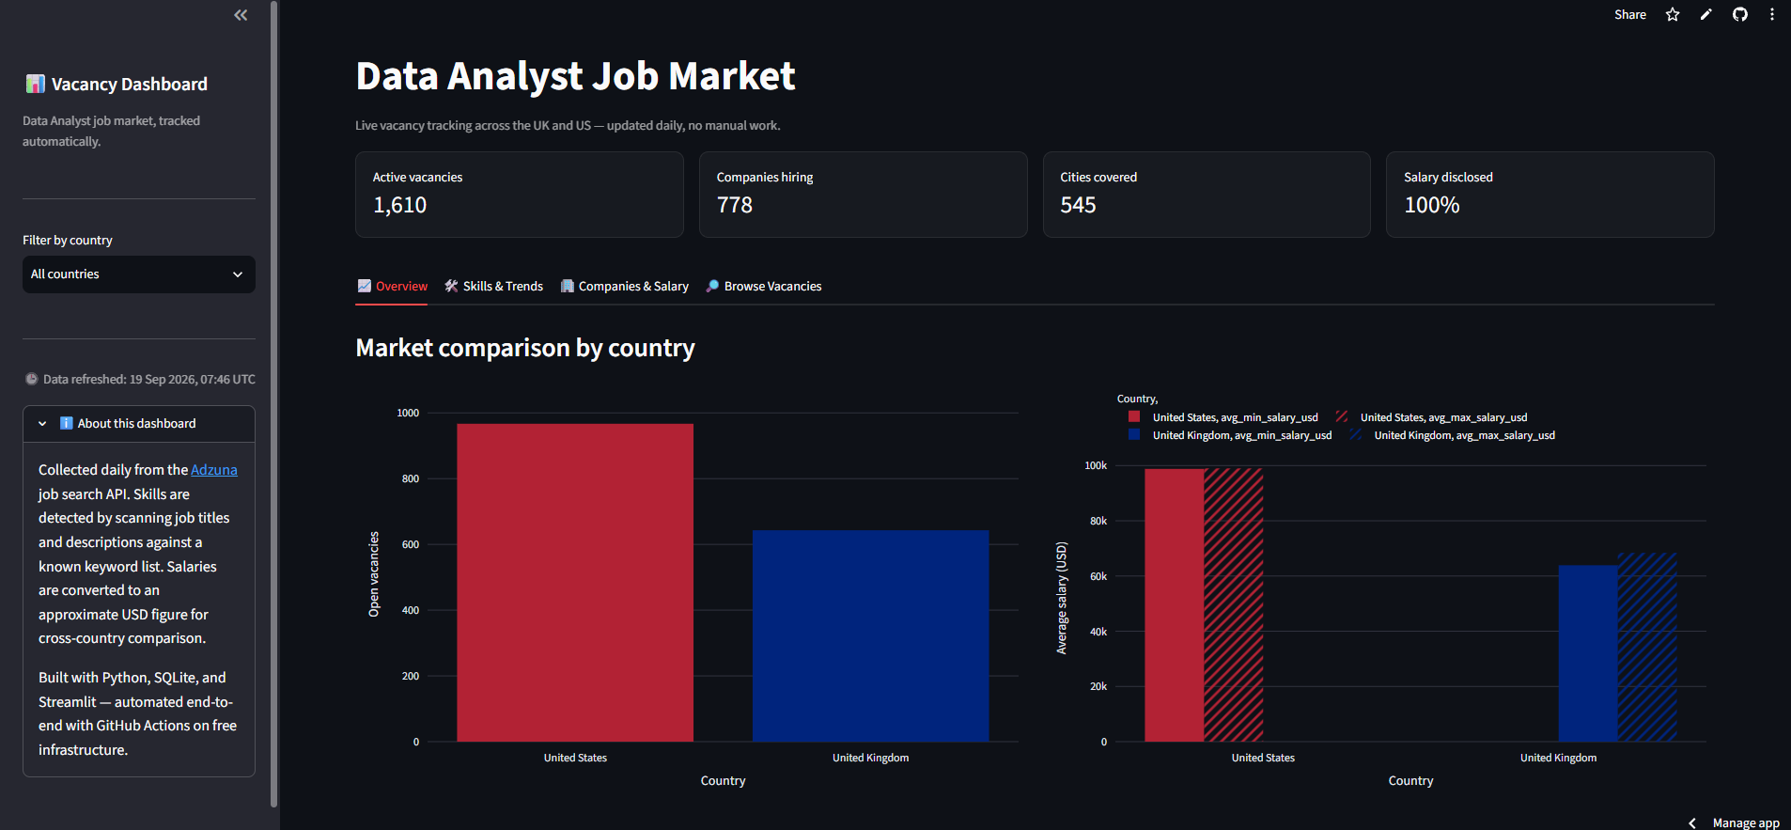Click the Companies hiring label
1791x830 pixels.
765,178
